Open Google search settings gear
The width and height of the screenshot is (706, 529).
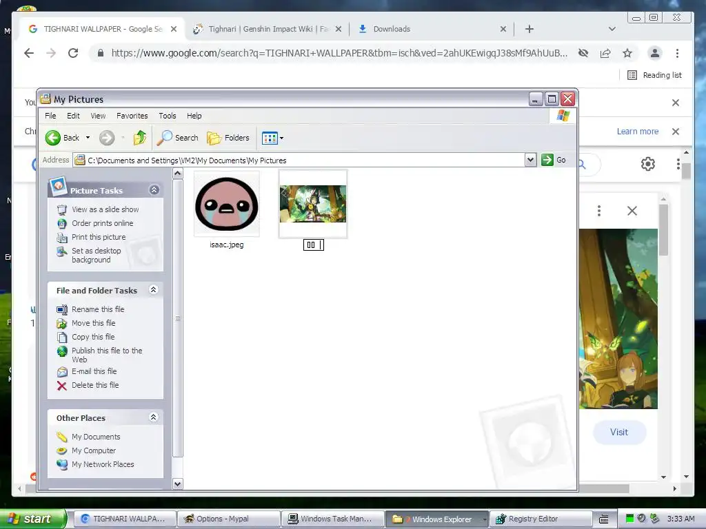648,164
